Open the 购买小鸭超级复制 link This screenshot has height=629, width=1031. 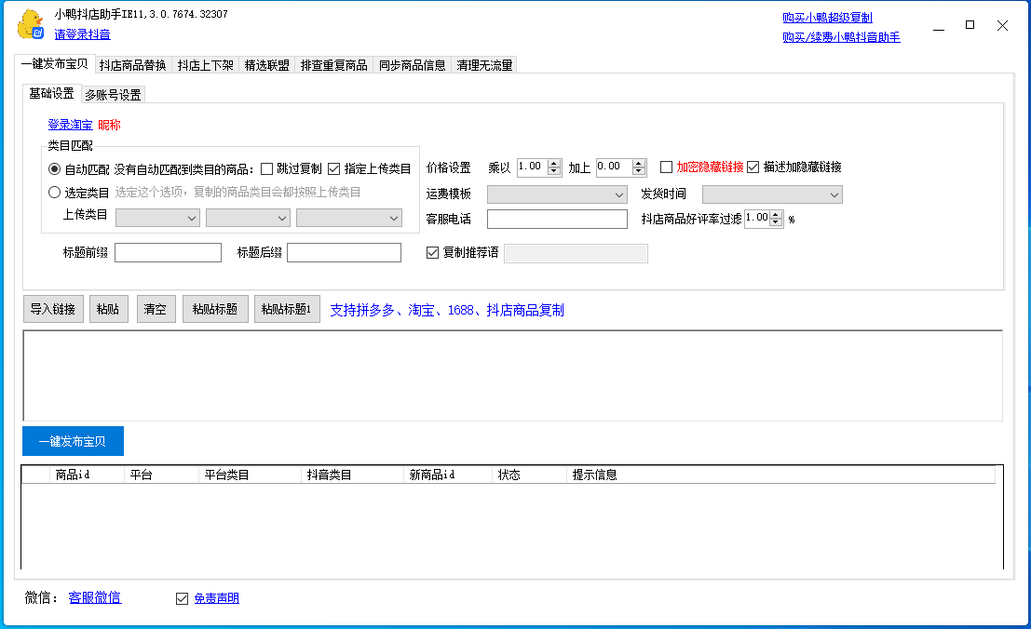[x=827, y=18]
